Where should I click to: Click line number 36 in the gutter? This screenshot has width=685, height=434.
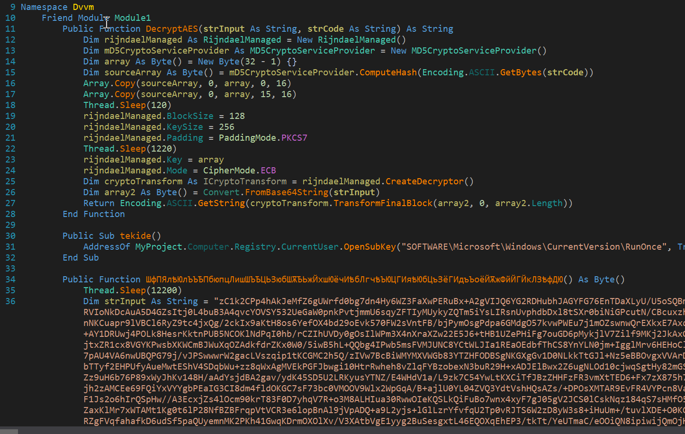10,301
